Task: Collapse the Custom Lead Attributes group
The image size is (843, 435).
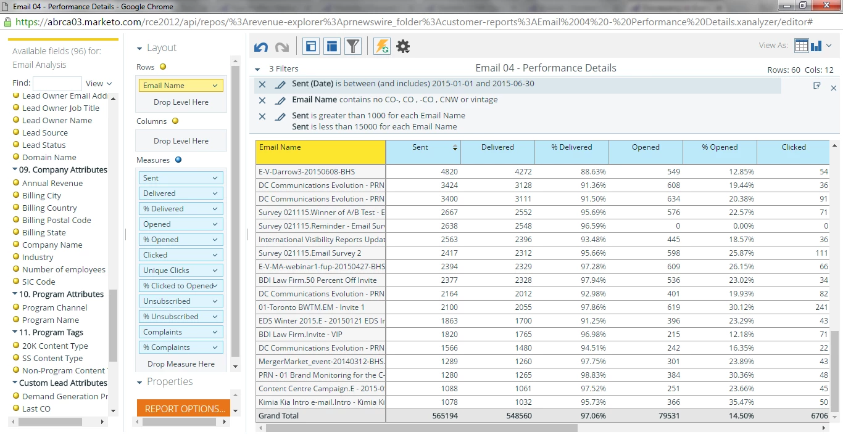Action: pos(15,383)
